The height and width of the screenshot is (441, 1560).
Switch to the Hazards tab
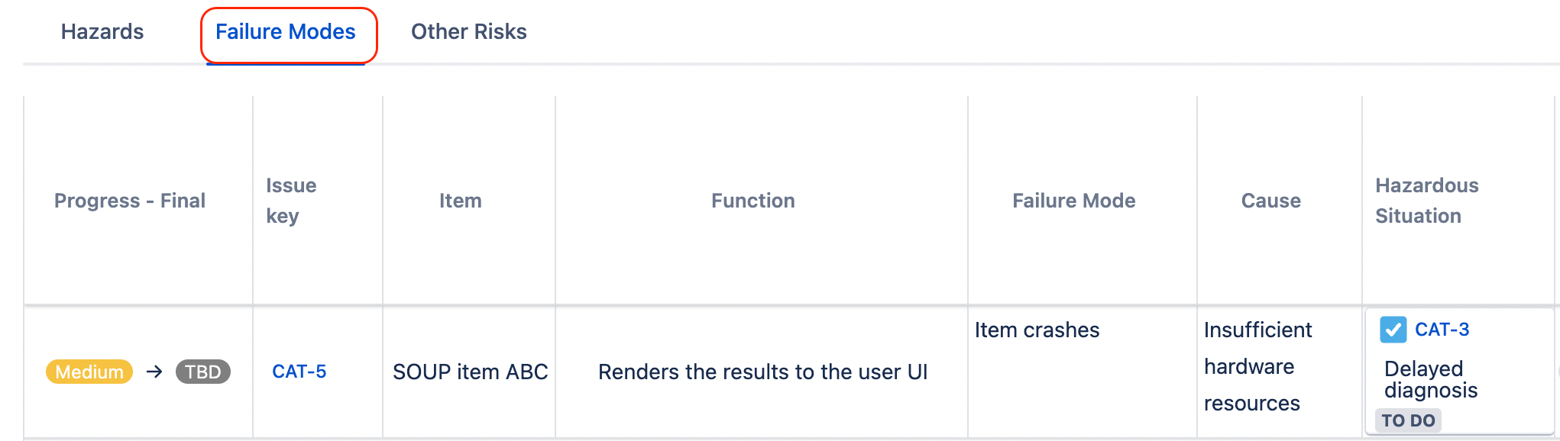tap(102, 32)
